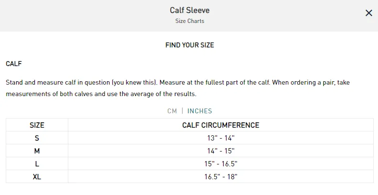Click the 13" - 14" measurement cell
The height and width of the screenshot is (195, 378).
(x=221, y=138)
